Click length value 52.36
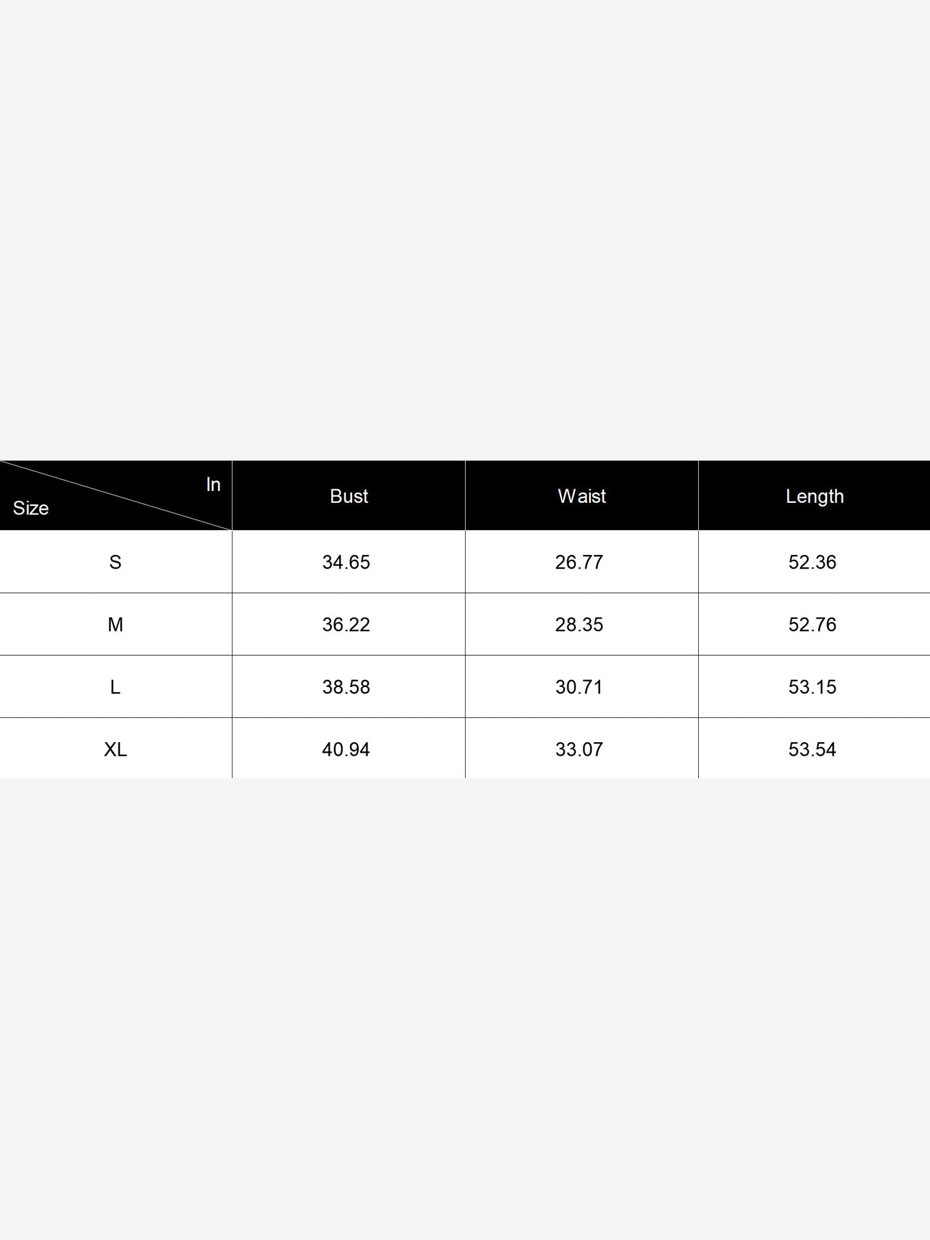 pos(812,562)
